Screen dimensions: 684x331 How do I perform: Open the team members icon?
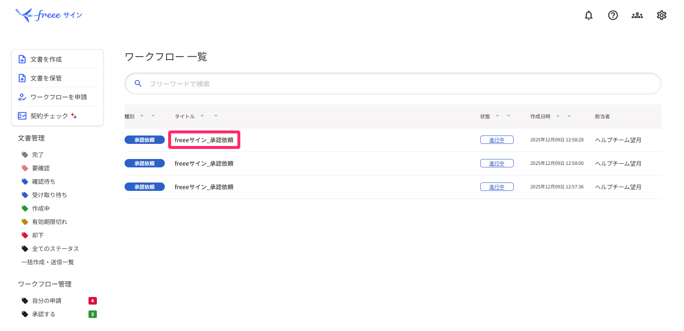[637, 16]
